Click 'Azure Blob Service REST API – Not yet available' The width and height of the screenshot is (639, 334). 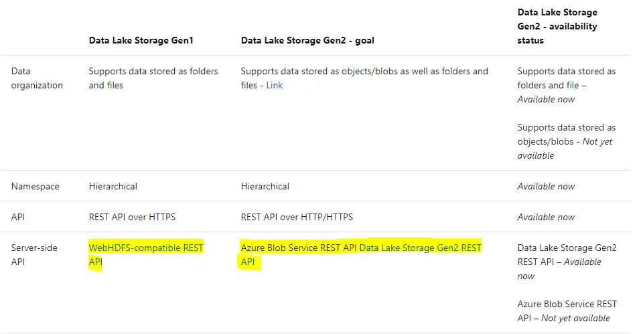point(567,311)
